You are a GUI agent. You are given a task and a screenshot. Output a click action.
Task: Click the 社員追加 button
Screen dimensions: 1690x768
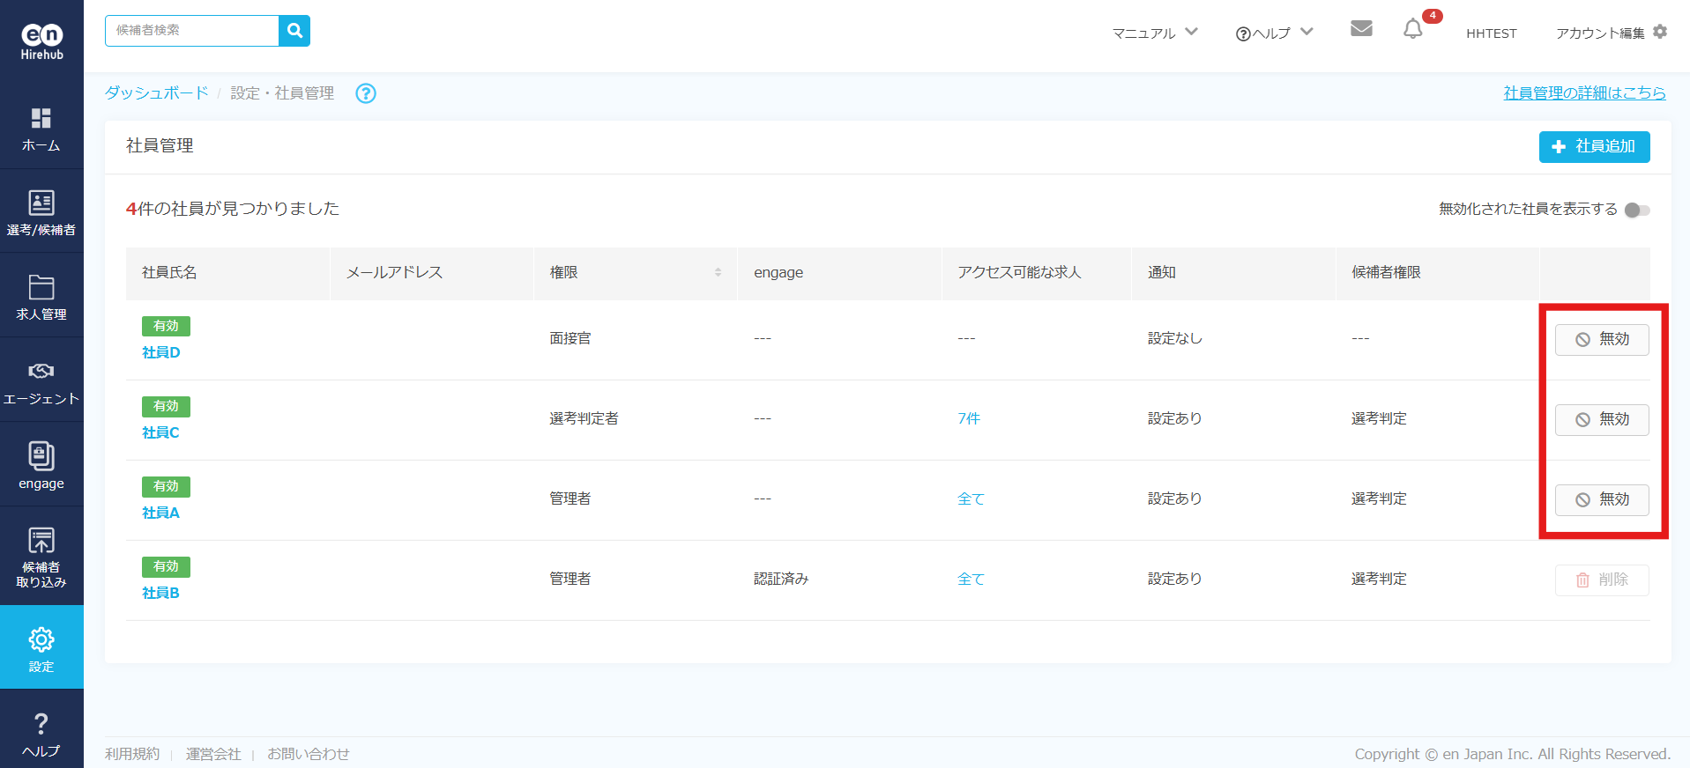click(x=1594, y=147)
